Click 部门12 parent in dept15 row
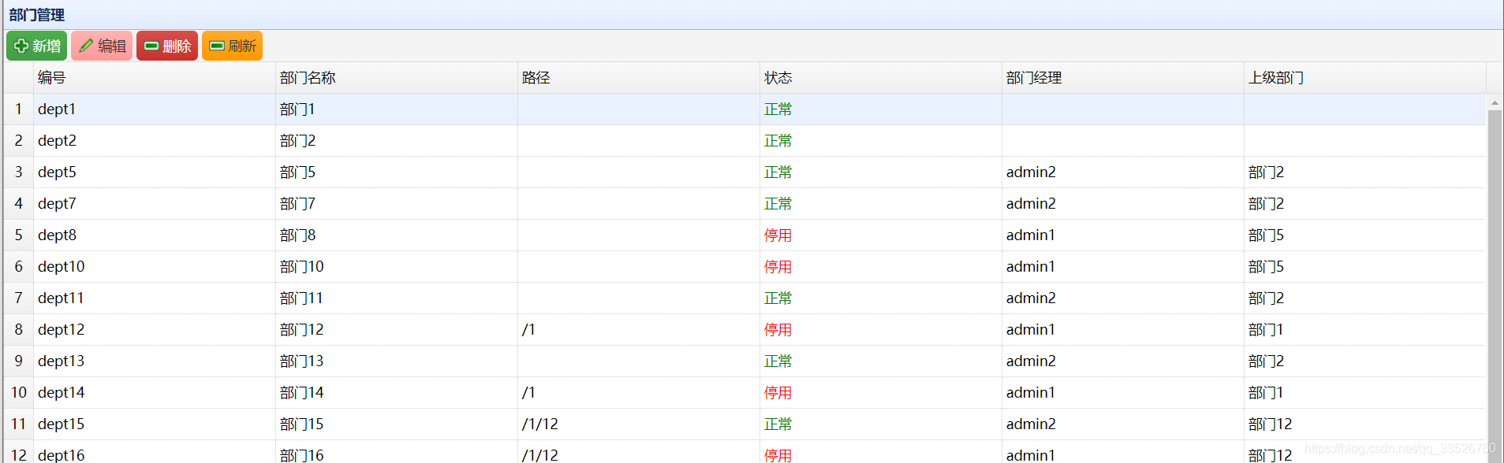 (1270, 424)
